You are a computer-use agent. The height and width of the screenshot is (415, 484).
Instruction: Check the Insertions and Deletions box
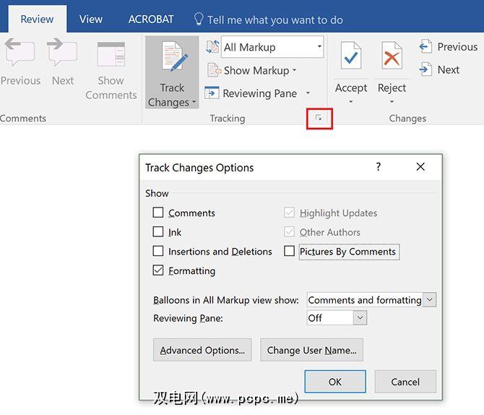coord(158,251)
